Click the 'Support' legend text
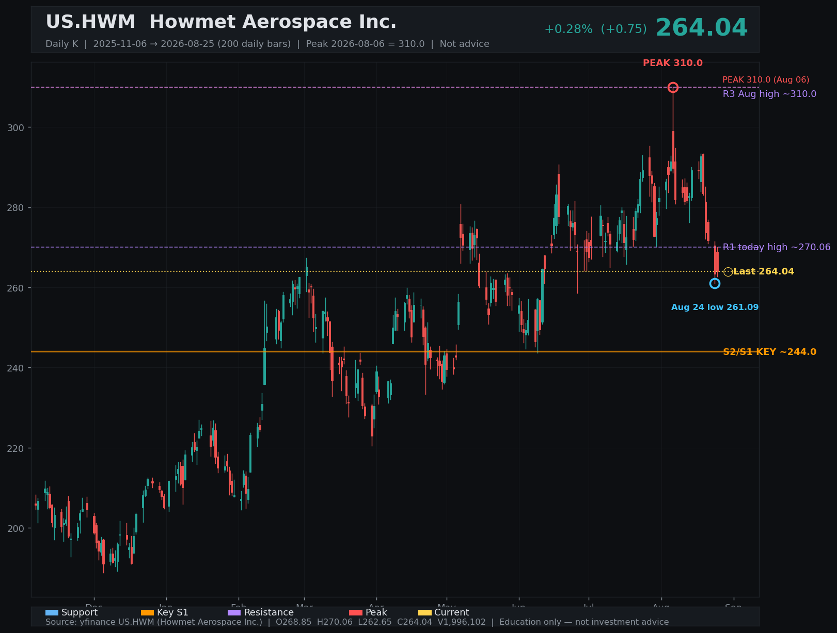Screen dimensions: 837x633 [x=80, y=612]
